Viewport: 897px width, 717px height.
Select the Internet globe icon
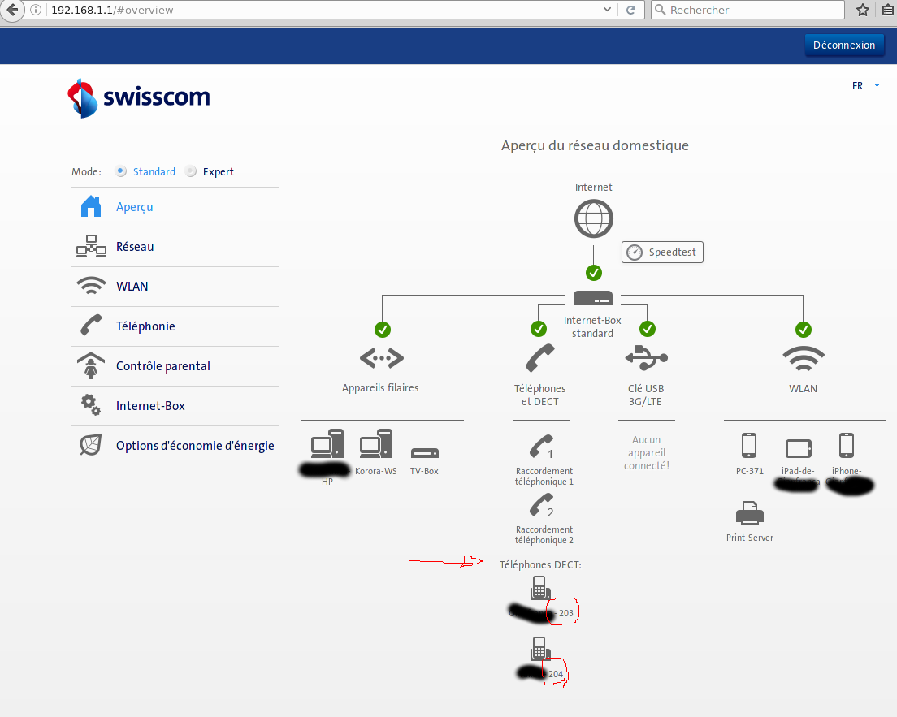click(593, 218)
